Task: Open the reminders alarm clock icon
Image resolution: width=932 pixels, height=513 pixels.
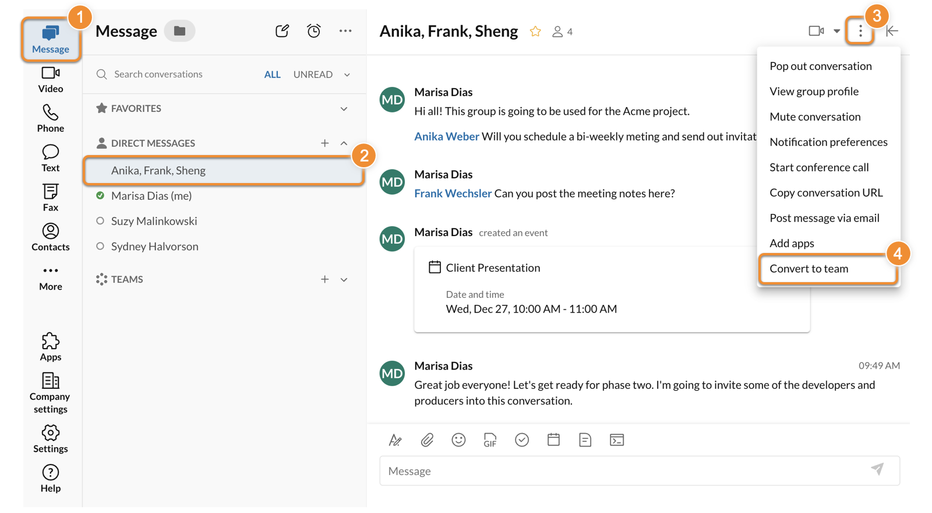Action: (314, 31)
